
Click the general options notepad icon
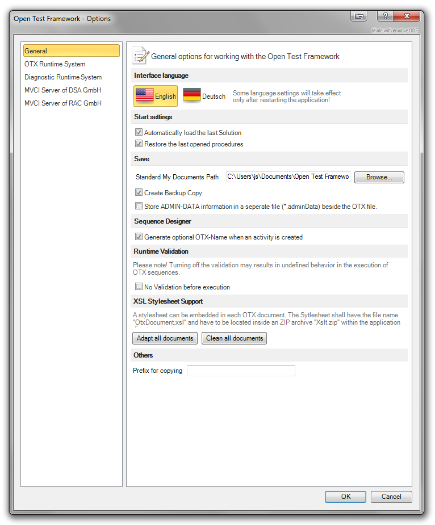(140, 56)
